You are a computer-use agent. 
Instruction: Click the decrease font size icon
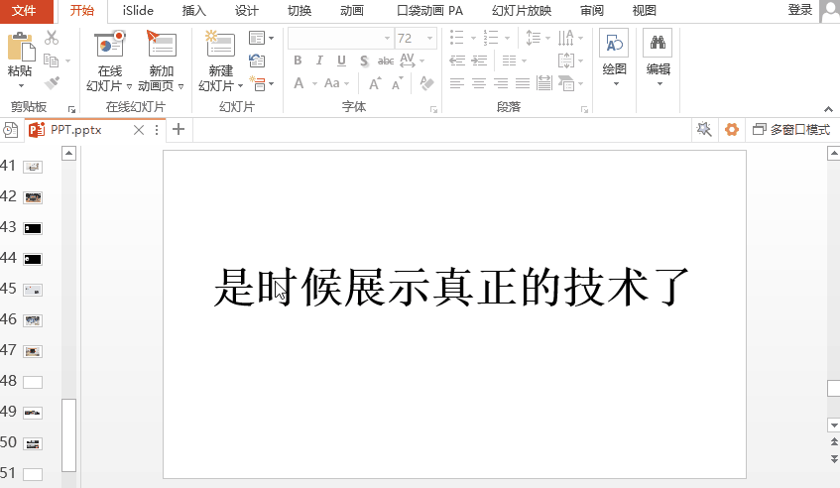pyautogui.click(x=397, y=83)
